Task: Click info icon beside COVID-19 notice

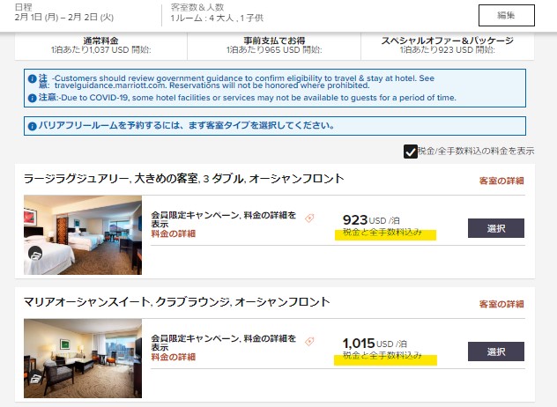Action: 32,98
